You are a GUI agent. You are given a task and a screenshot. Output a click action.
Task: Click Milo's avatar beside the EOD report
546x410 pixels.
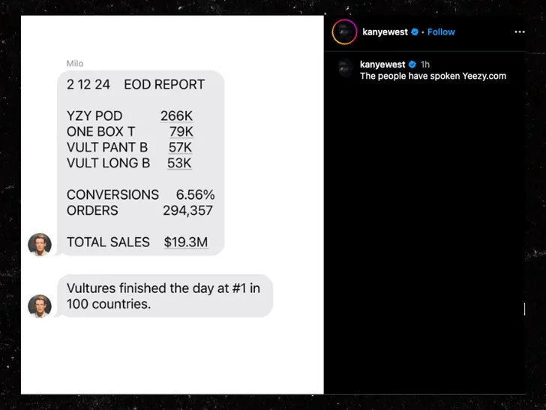click(39, 245)
